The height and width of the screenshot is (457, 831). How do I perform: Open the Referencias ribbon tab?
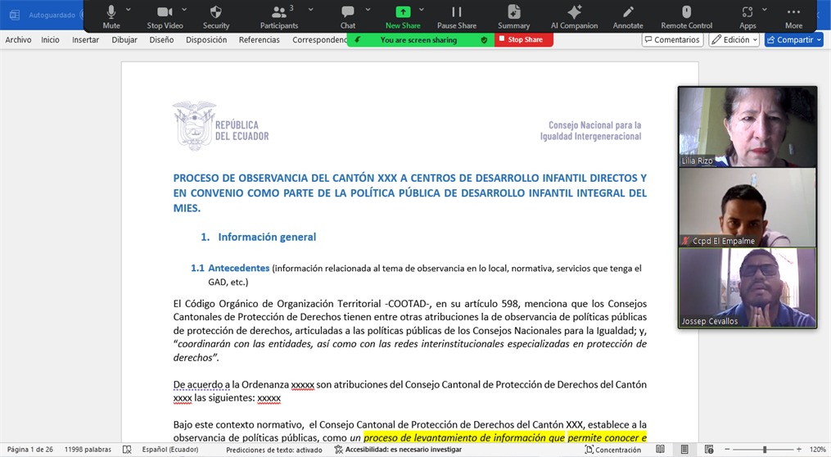[x=259, y=40]
